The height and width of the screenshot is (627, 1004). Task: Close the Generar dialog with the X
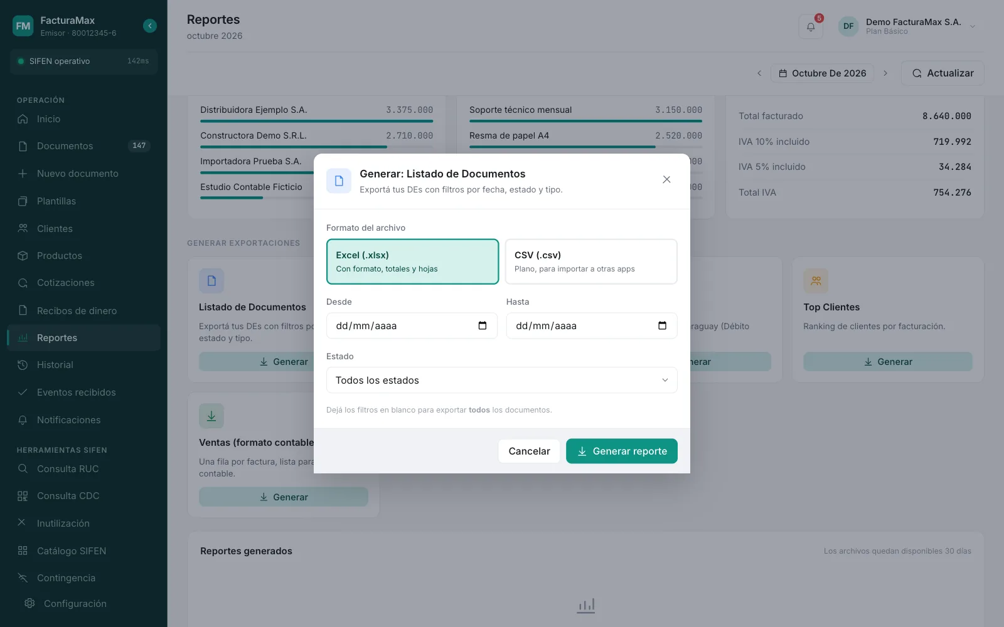click(666, 179)
